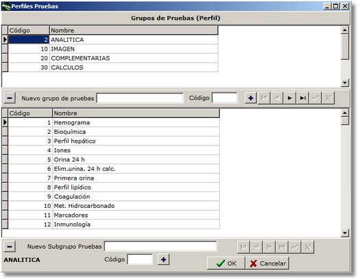Click the plus icon beside subgroup Código

click(164, 259)
